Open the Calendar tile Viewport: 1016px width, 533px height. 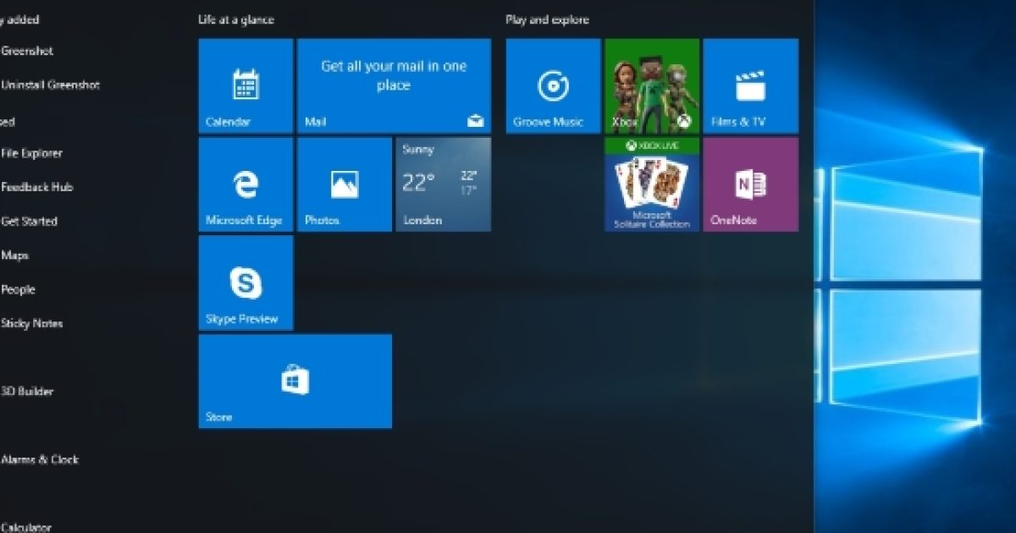pyautogui.click(x=246, y=85)
